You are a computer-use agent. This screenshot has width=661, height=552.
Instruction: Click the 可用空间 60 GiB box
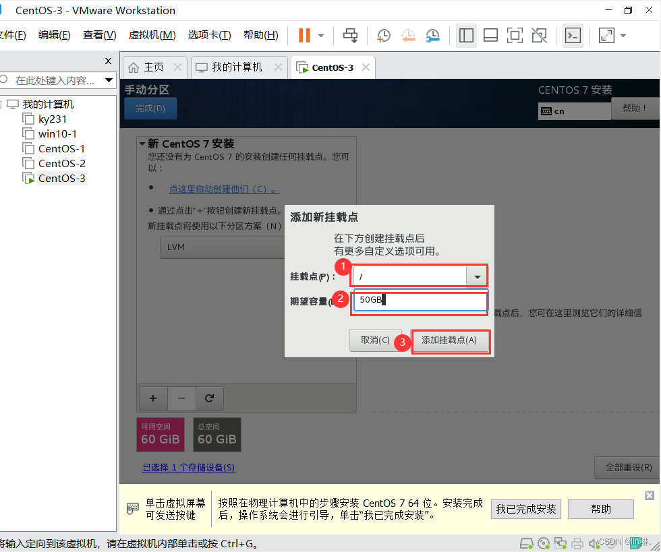click(x=161, y=435)
